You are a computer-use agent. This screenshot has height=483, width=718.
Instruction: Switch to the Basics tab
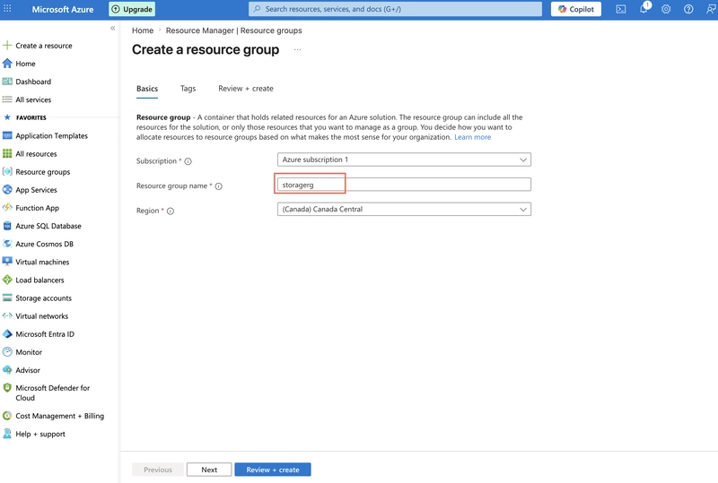pyautogui.click(x=147, y=89)
